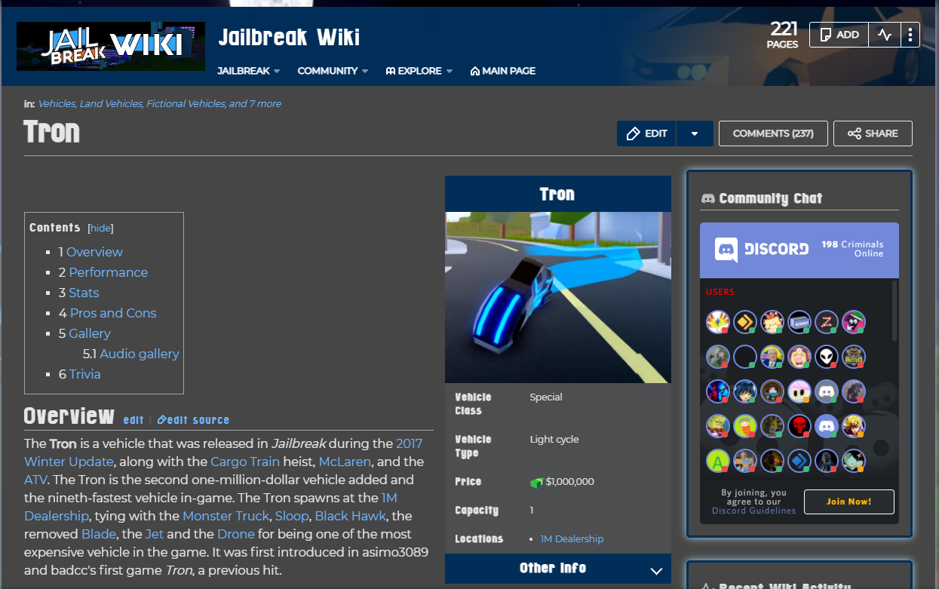Hide the Contents table
Viewport: 939px width, 589px height.
pyautogui.click(x=101, y=228)
